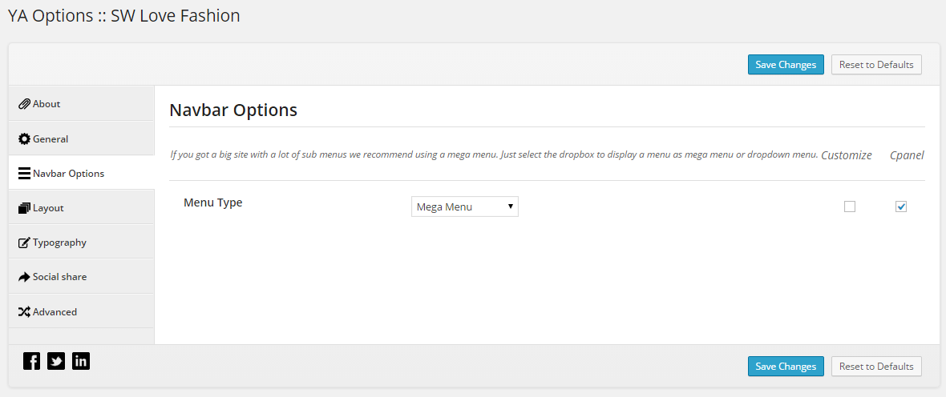Click the bottom Reset to Defaults button
This screenshot has width=946, height=397.
[876, 367]
